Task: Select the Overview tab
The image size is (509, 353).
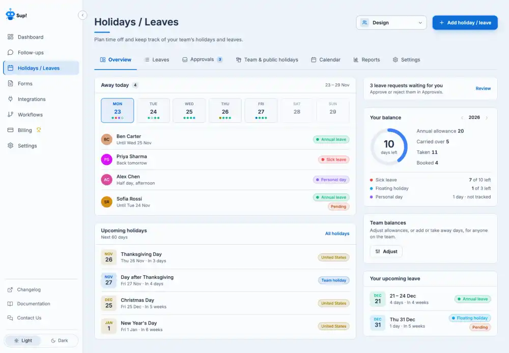Action: [116, 59]
